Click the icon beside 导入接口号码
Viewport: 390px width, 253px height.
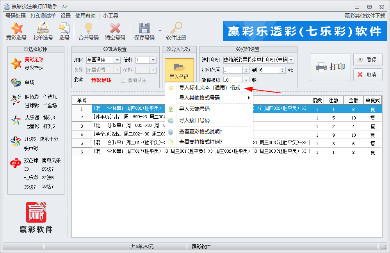171,120
